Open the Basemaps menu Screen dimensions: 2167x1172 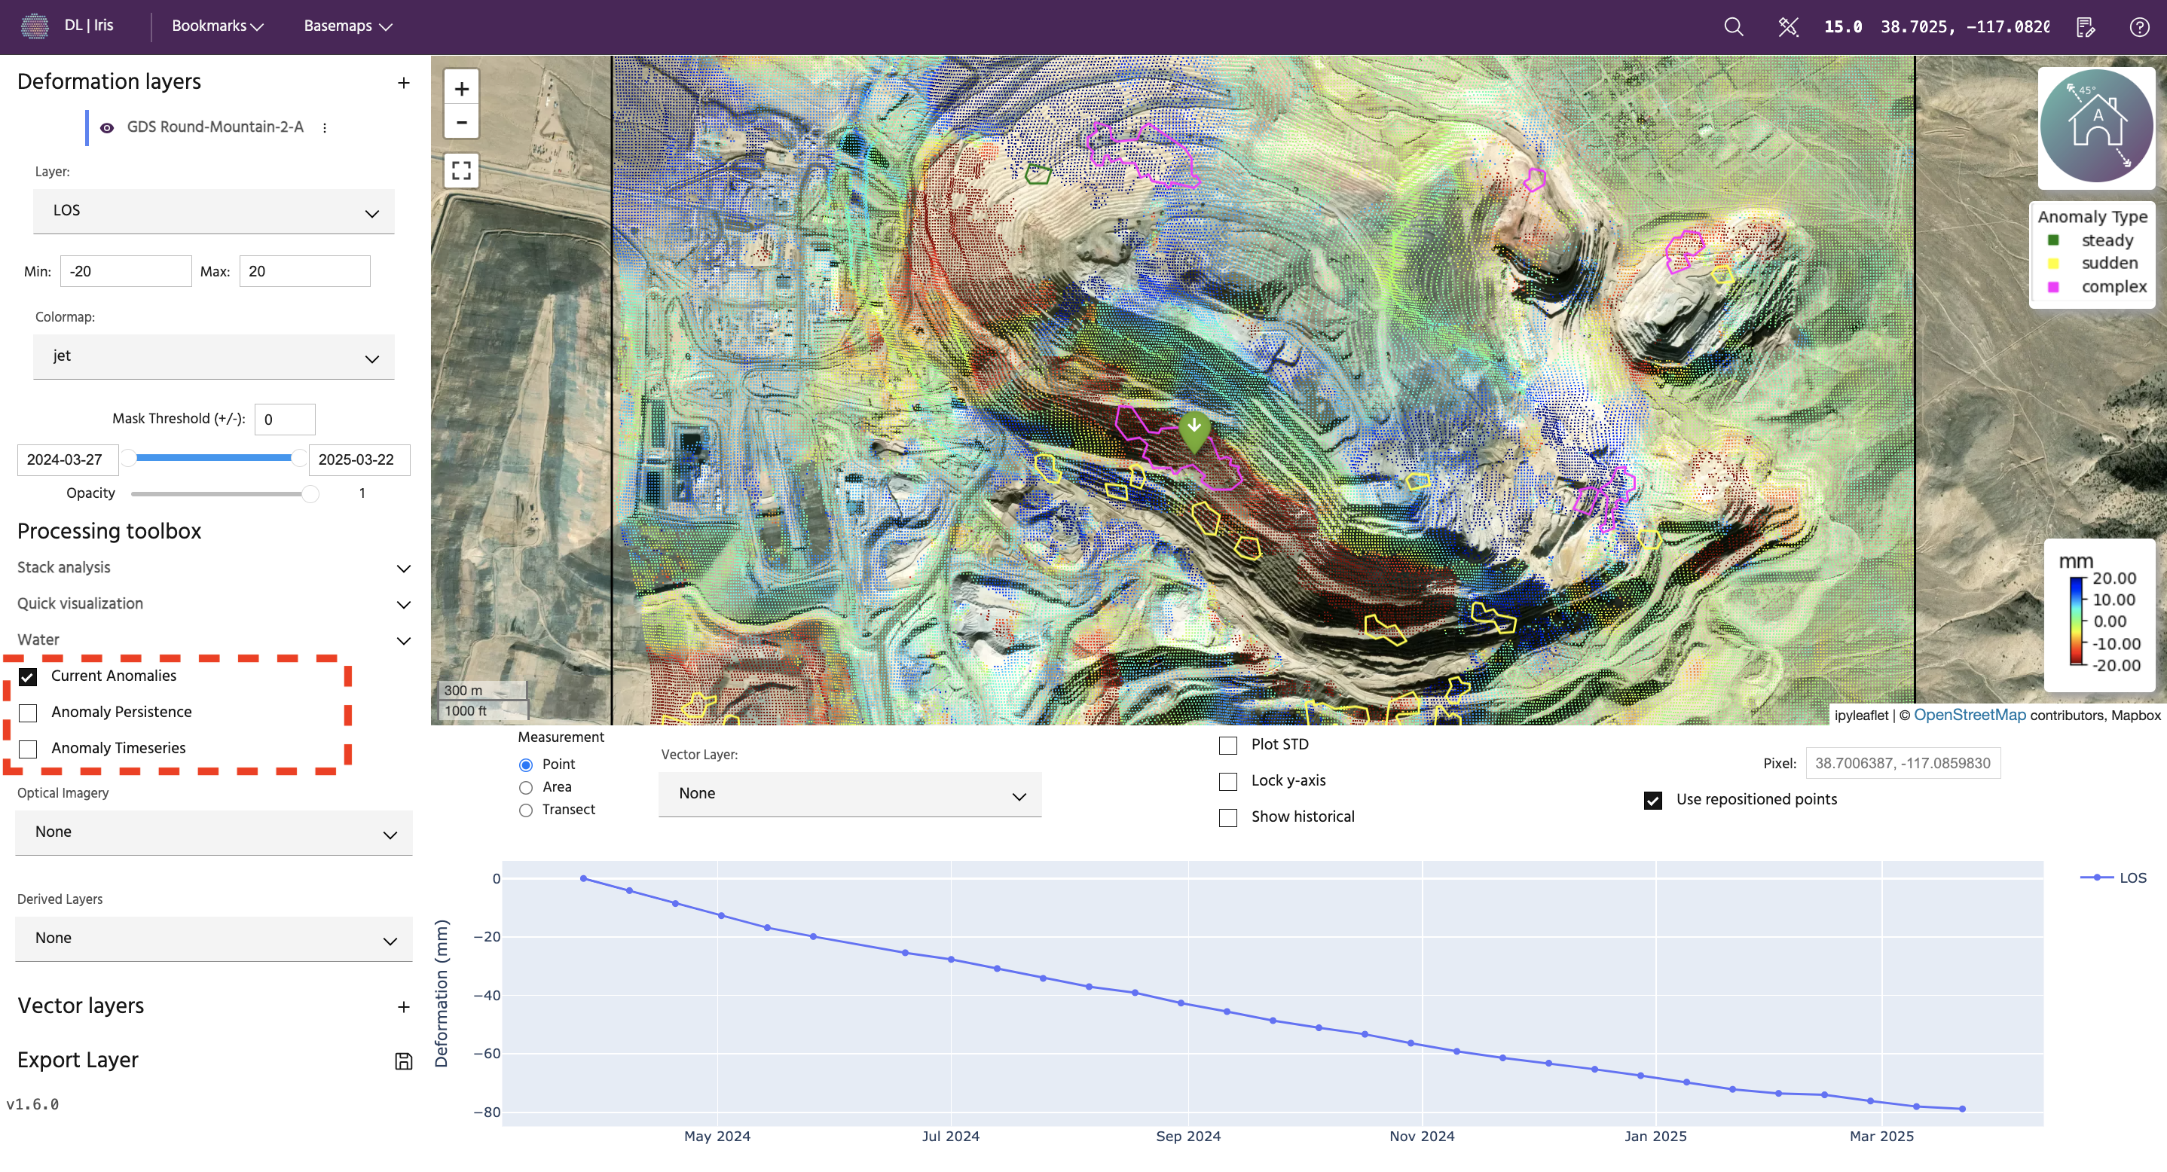tap(347, 26)
